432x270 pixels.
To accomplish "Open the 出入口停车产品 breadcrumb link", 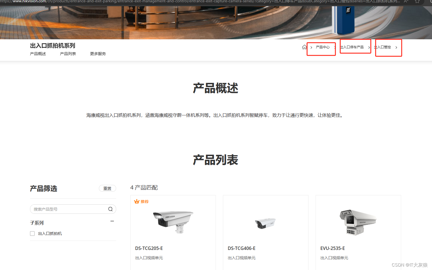I will (352, 47).
